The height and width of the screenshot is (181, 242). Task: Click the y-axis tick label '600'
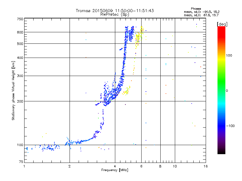point(20,32)
